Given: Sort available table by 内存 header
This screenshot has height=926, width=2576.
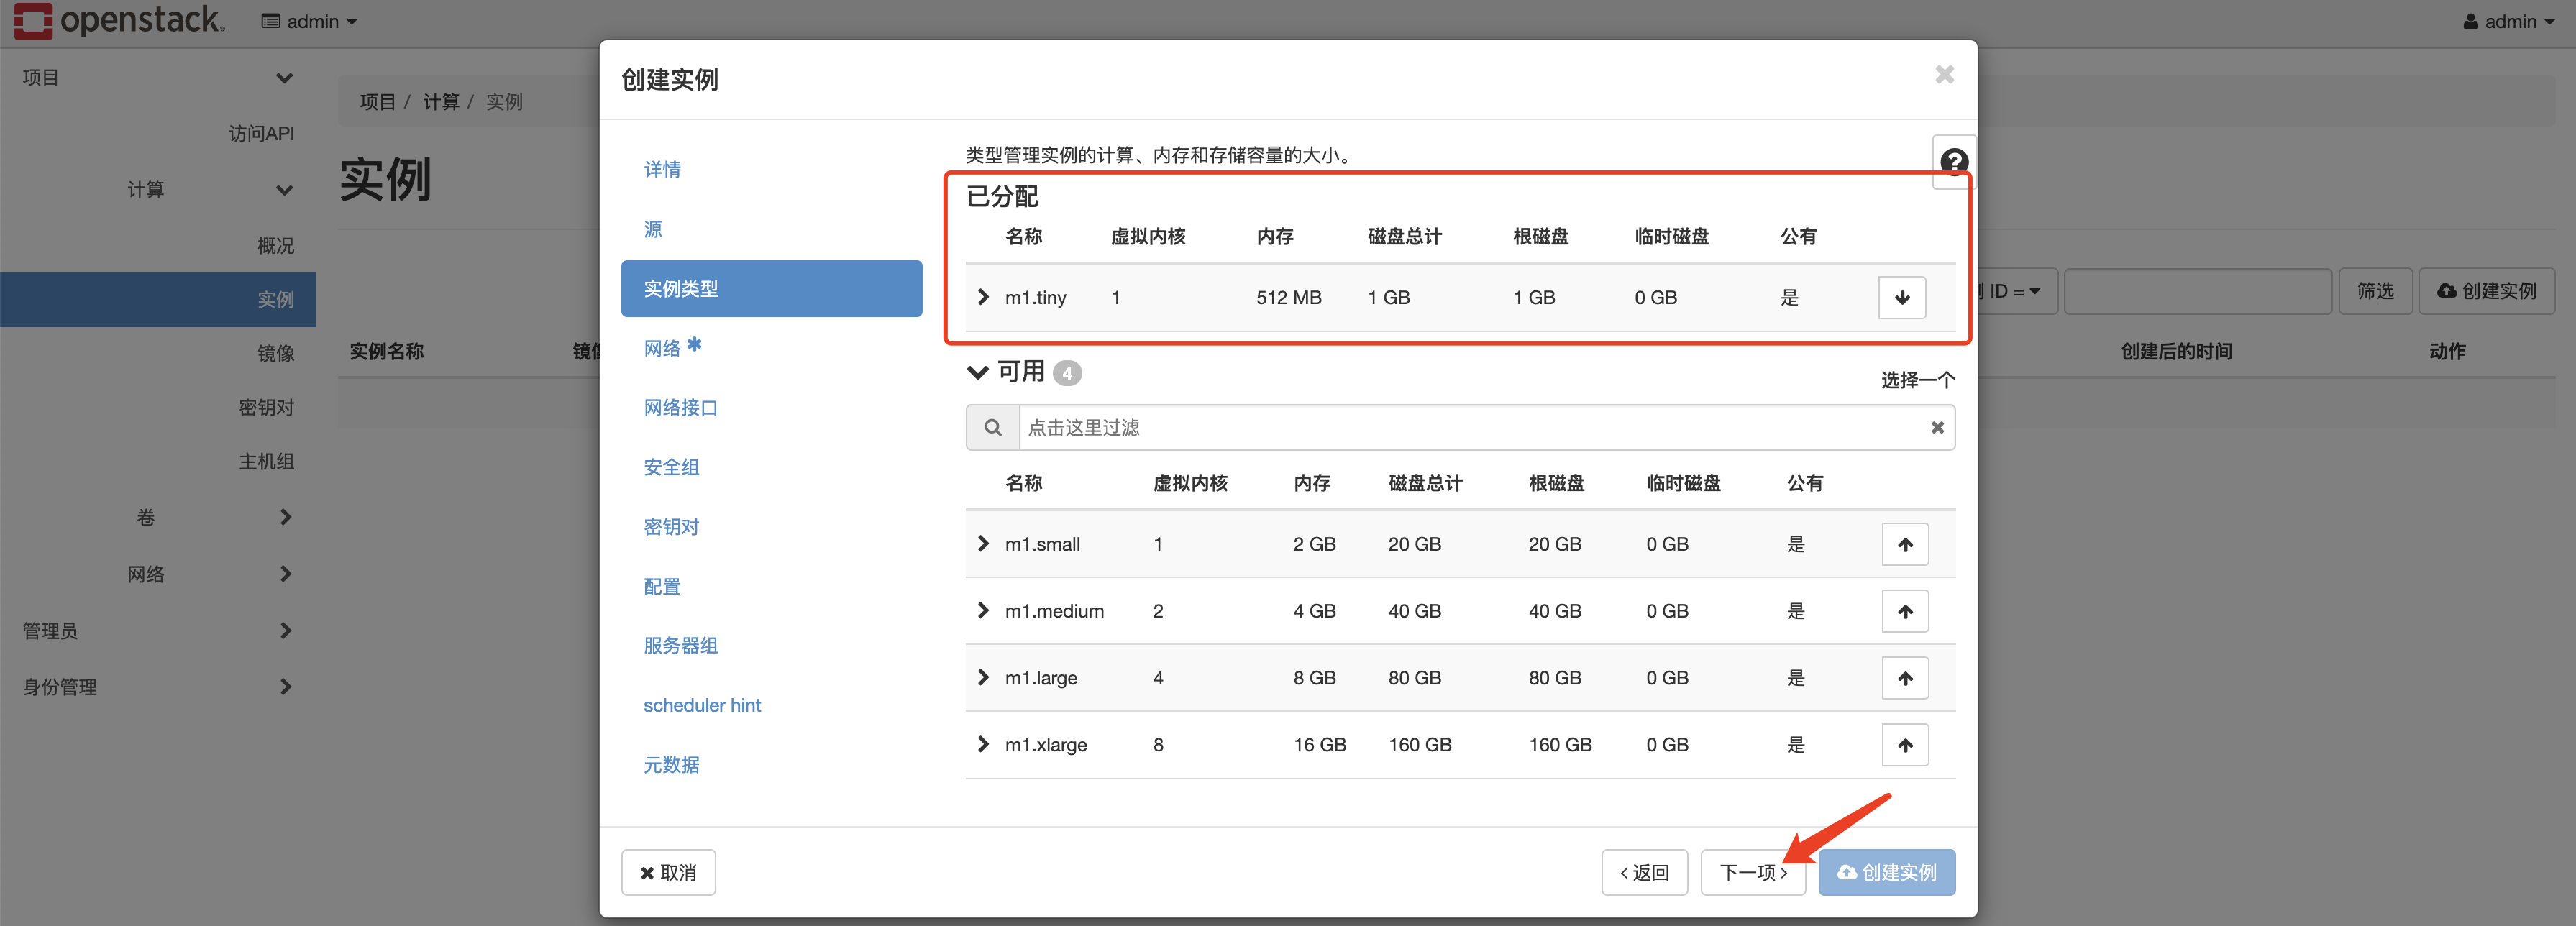Looking at the screenshot, I should click(x=1312, y=483).
